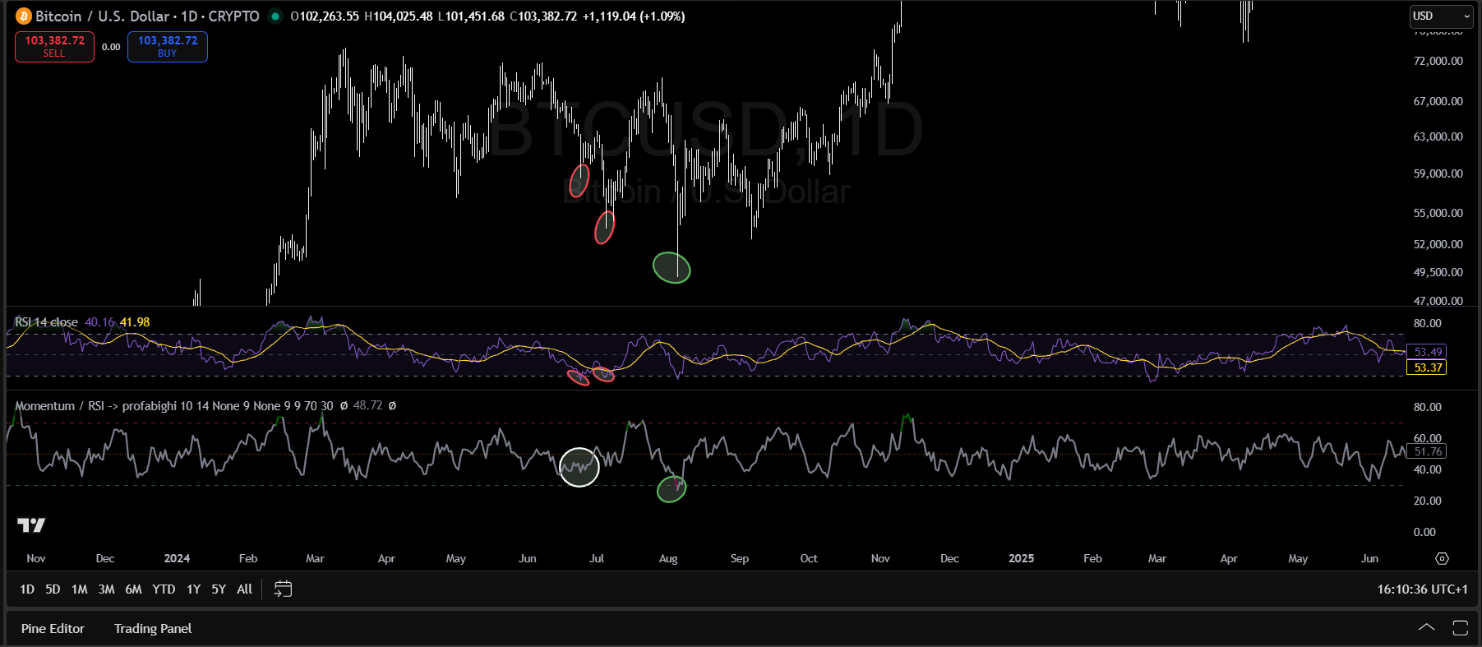This screenshot has width=1482, height=647.
Task: Click the Bitcoin symbol logo icon
Action: click(24, 16)
